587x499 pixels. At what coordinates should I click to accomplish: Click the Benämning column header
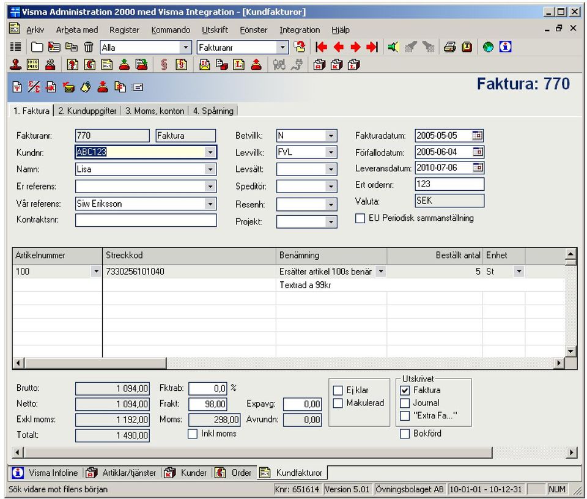(x=331, y=255)
